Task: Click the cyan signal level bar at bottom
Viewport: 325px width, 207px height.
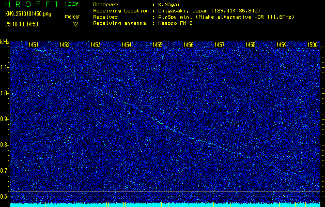Action: (165, 205)
